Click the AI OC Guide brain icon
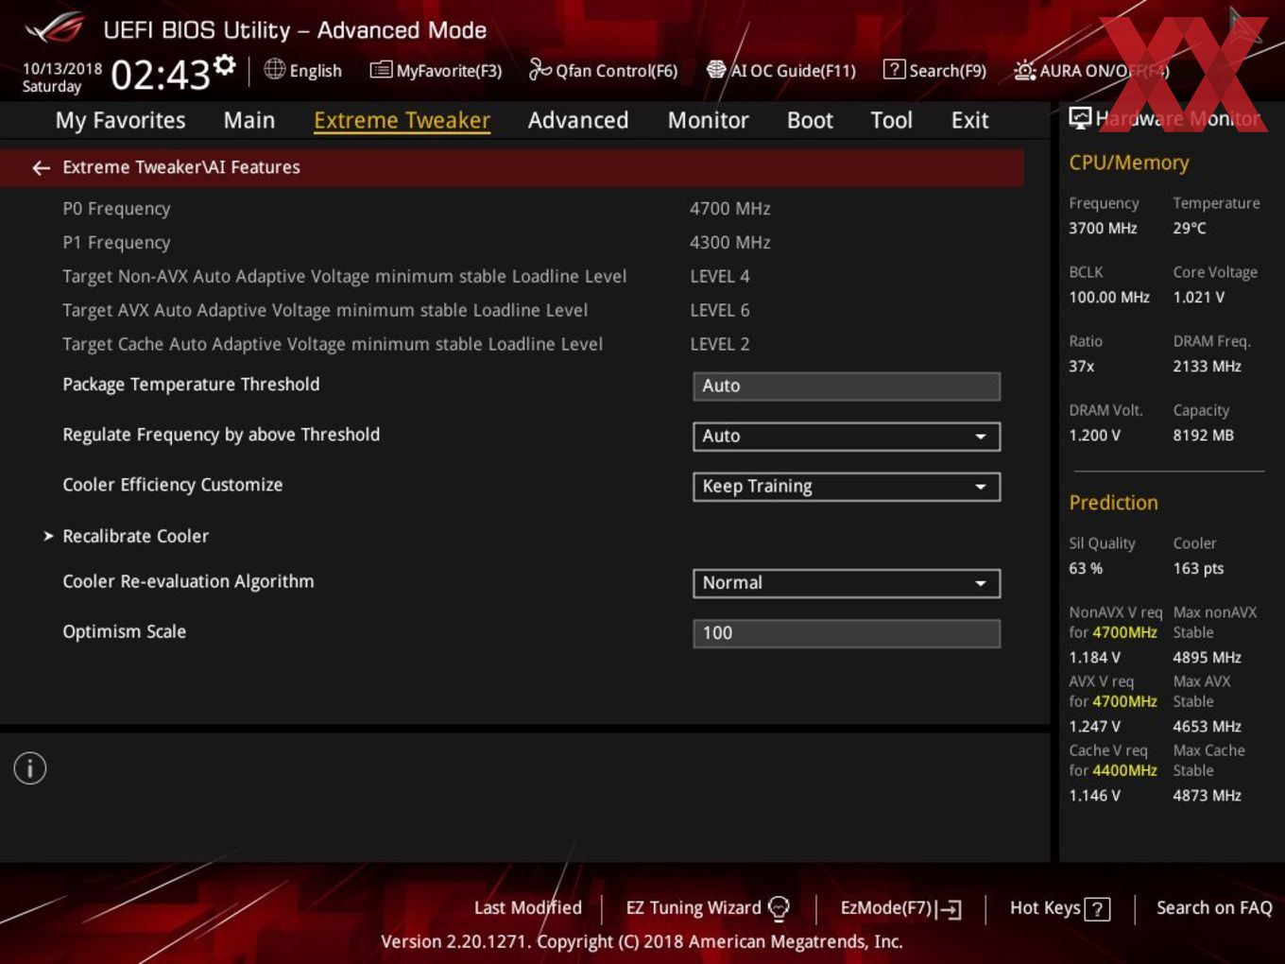This screenshot has height=964, width=1285. 716,70
